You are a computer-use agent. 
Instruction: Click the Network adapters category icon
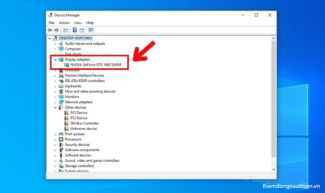pyautogui.click(x=61, y=102)
